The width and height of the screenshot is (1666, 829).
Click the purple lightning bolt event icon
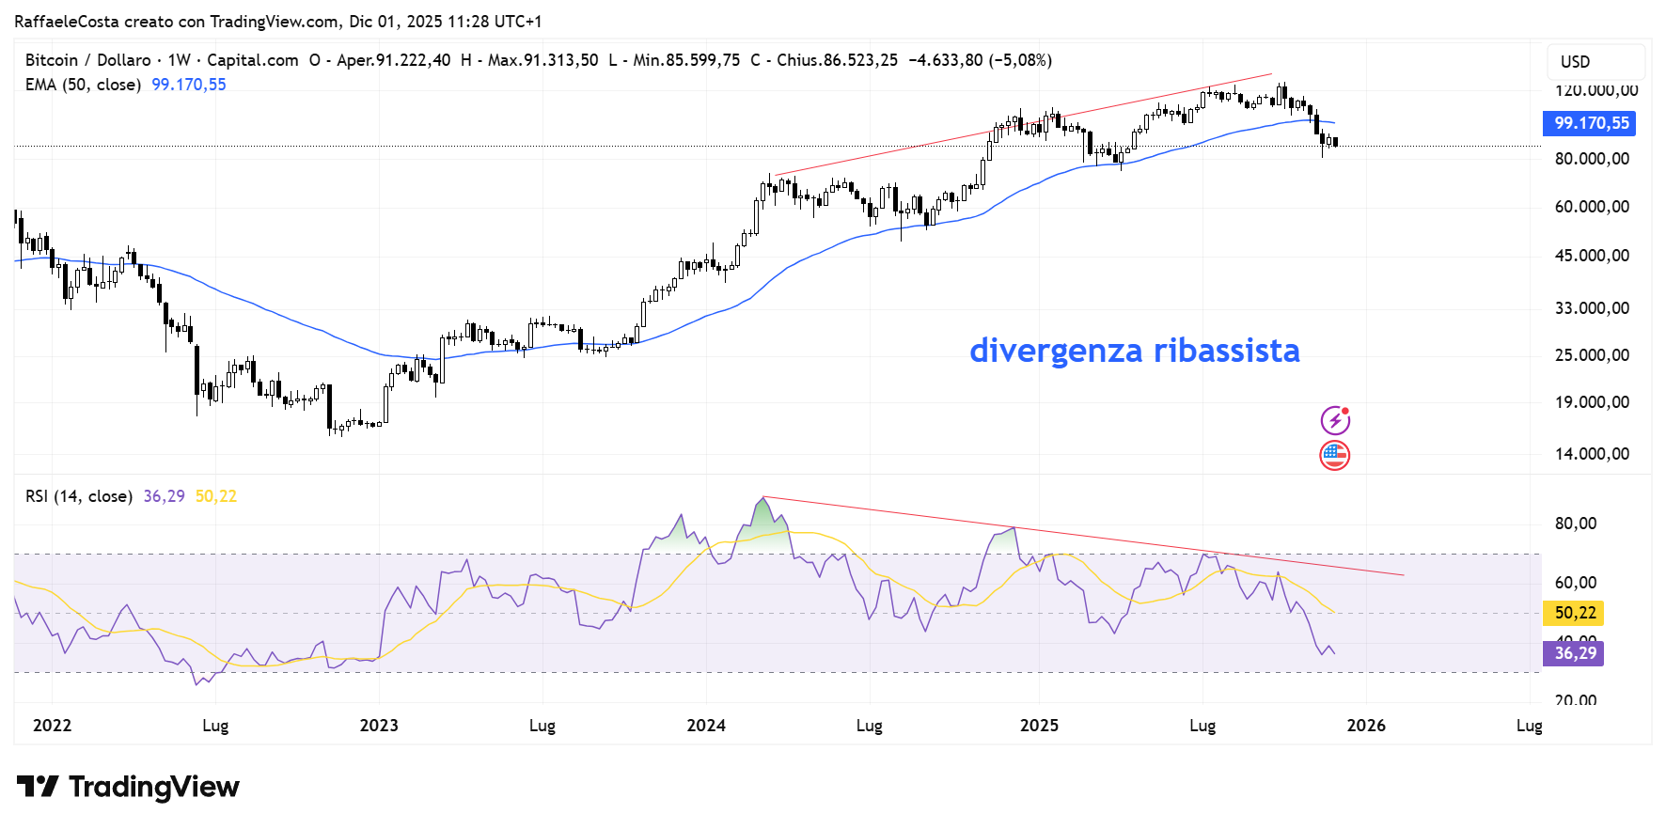tap(1334, 420)
